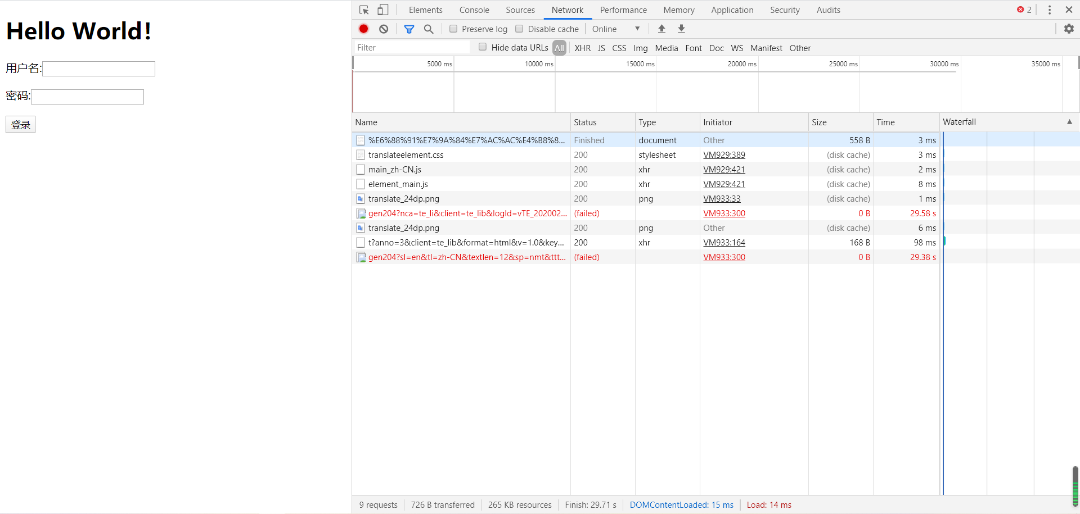Screen dimensions: 1080x514
Task: Open the Memory tab
Action: point(679,10)
